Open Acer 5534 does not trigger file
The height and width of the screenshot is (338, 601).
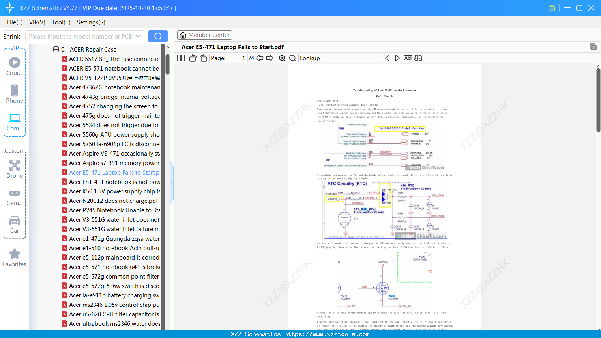(114, 125)
